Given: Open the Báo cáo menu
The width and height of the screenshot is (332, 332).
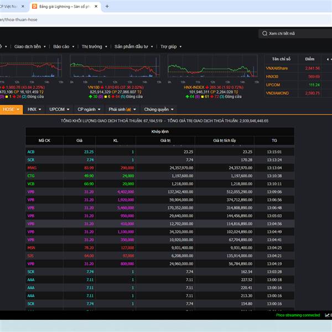Looking at the screenshot, I should [63, 47].
